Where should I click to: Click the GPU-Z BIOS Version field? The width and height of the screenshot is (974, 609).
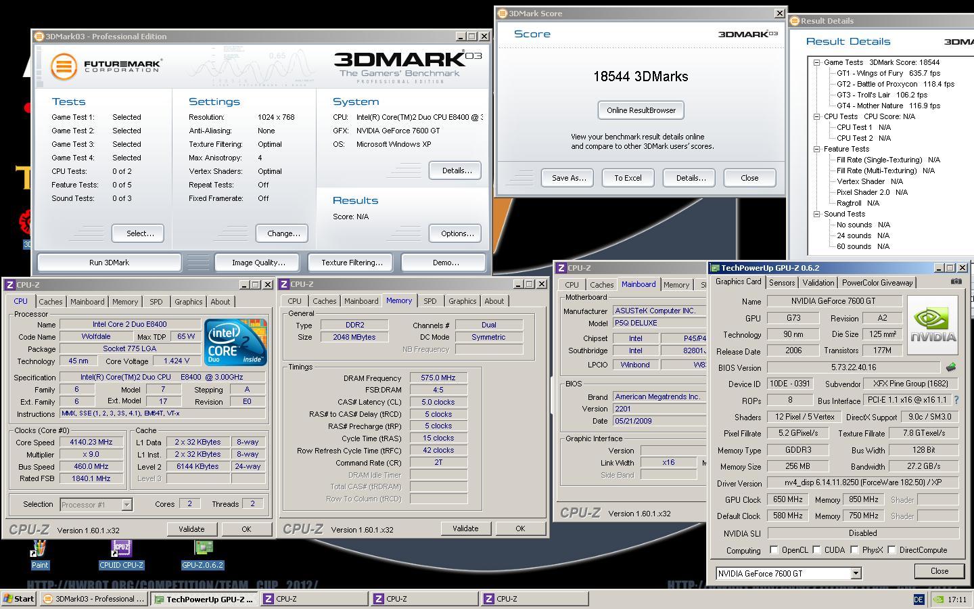tap(854, 367)
